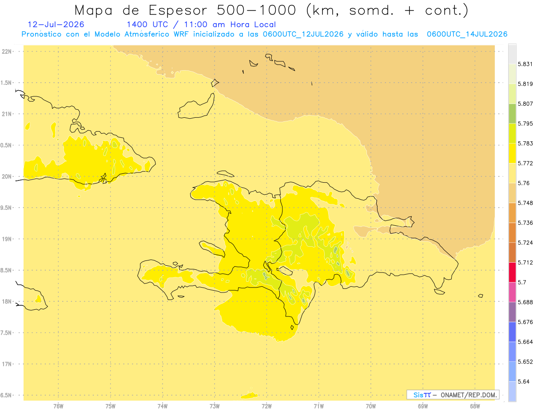Click the purple legend swatch between 5.676 and 5.688

point(512,312)
